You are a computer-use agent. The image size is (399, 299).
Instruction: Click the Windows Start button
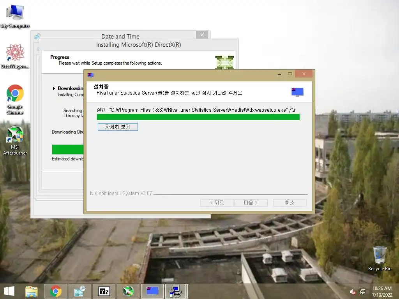click(9, 291)
